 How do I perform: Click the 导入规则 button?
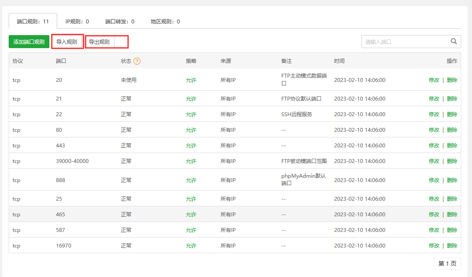point(67,41)
